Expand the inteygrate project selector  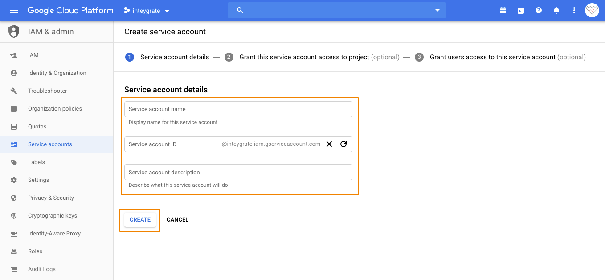click(x=147, y=11)
